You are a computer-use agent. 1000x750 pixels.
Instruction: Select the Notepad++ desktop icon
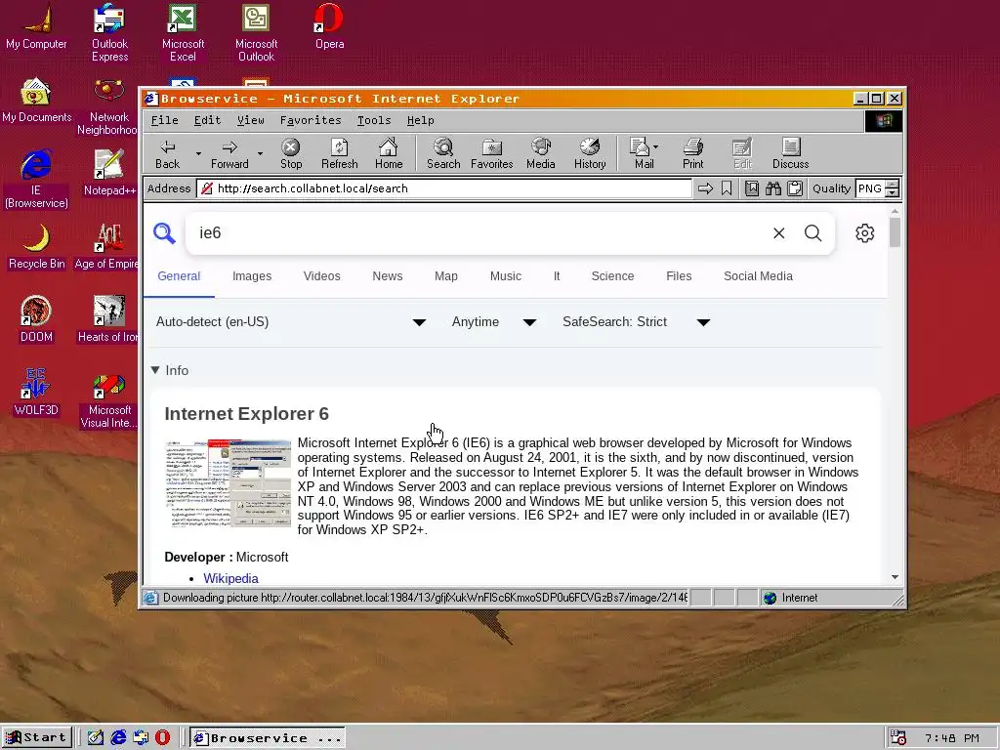coord(109,173)
